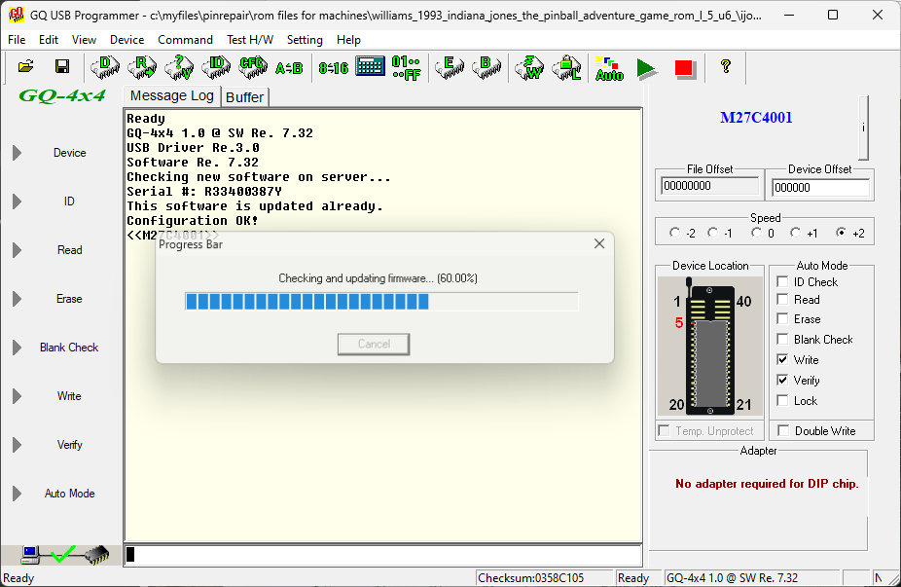Switch to the Buffer tab
901x587 pixels.
pos(245,97)
